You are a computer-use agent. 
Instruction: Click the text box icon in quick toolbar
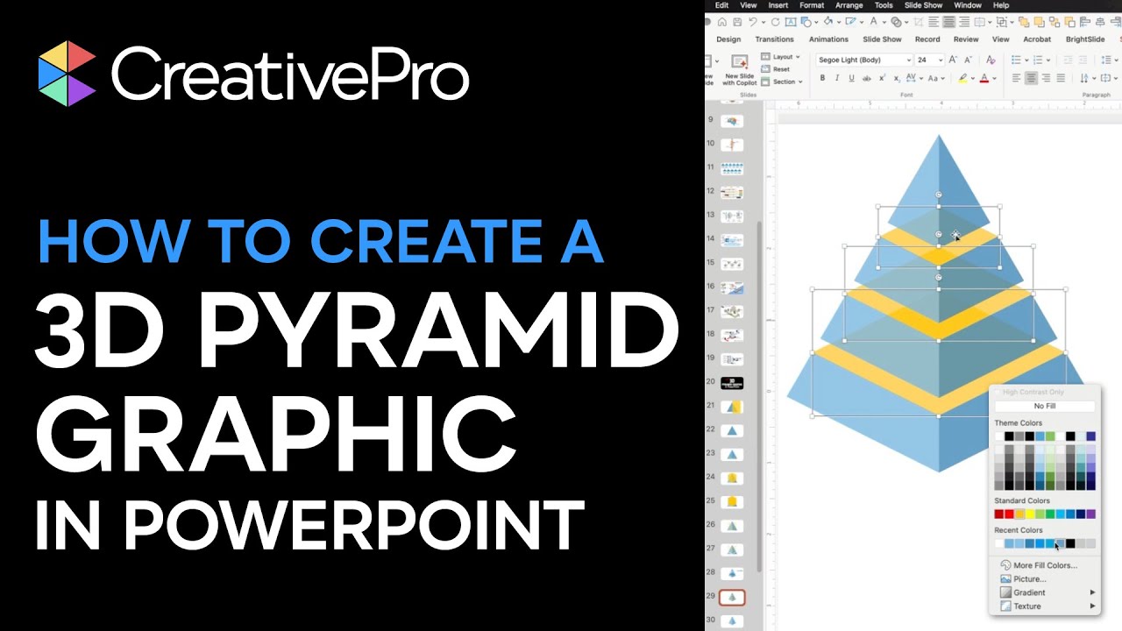pos(791,22)
